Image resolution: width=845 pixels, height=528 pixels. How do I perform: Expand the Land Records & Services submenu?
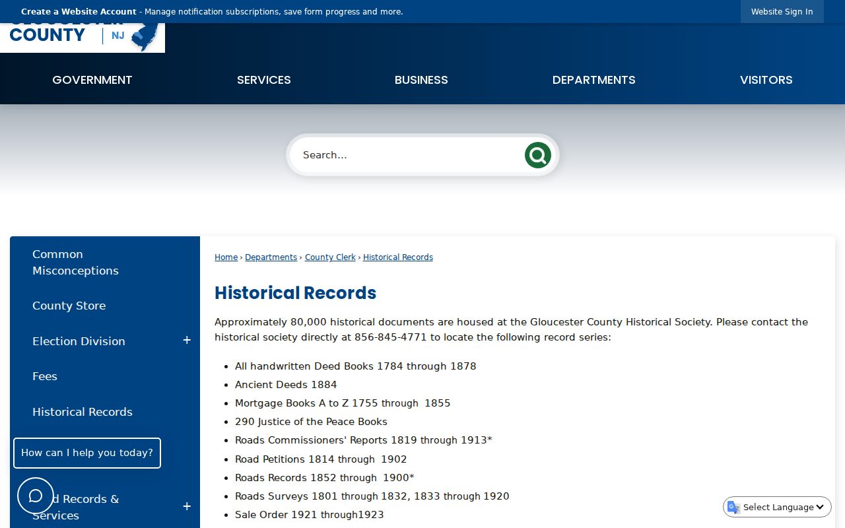(x=187, y=506)
